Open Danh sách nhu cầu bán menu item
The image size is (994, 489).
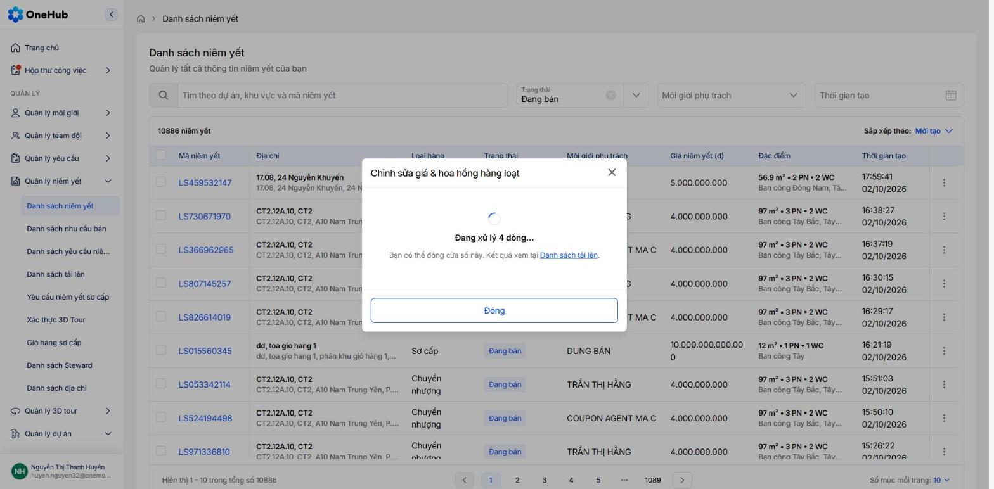(x=67, y=229)
